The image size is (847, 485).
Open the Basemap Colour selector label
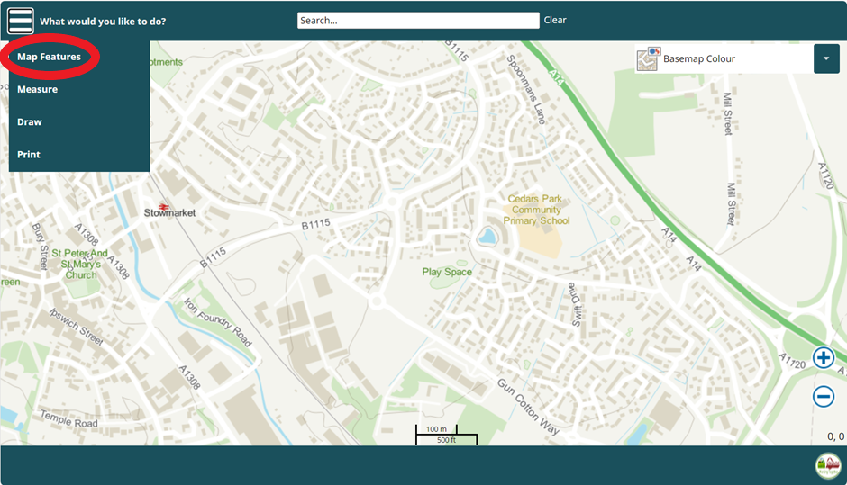(x=699, y=59)
